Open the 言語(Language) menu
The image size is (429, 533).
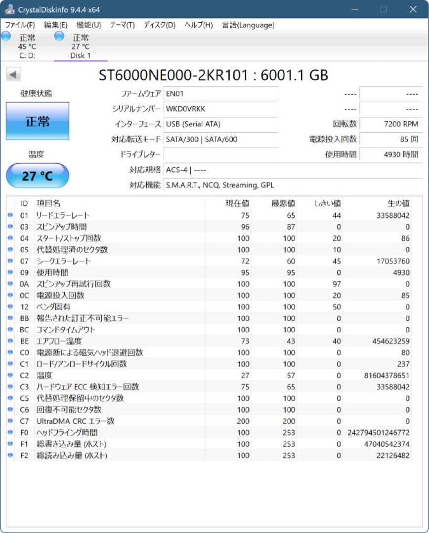248,25
